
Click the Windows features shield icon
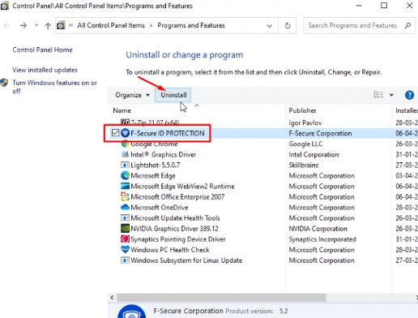tap(4, 83)
